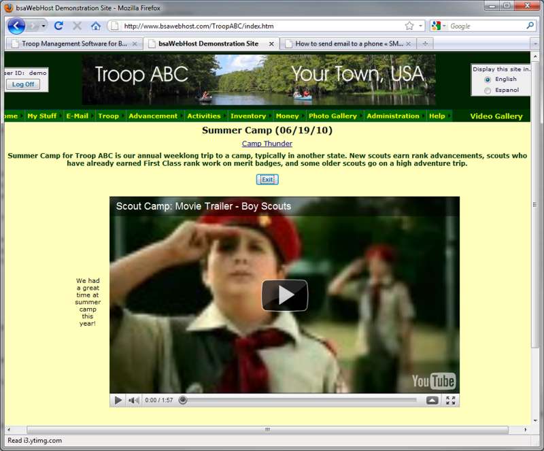Open the address bar history dropdown

pos(420,26)
